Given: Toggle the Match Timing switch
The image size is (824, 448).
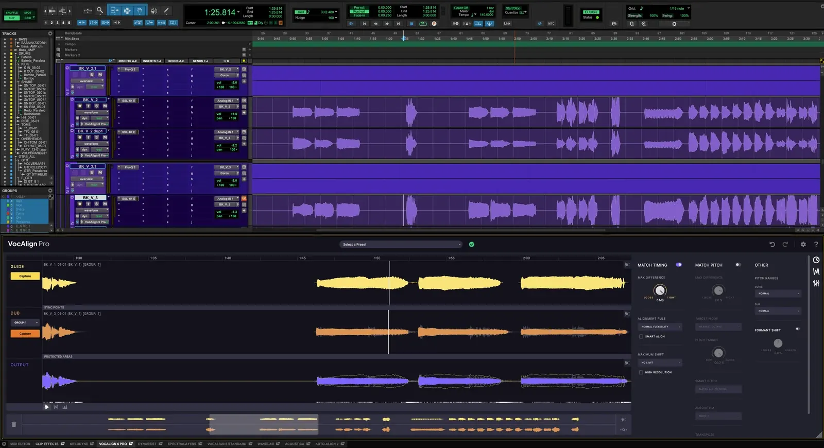Looking at the screenshot, I should pyautogui.click(x=679, y=265).
